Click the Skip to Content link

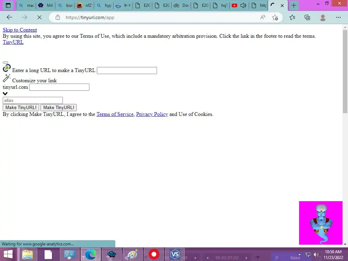click(x=20, y=30)
